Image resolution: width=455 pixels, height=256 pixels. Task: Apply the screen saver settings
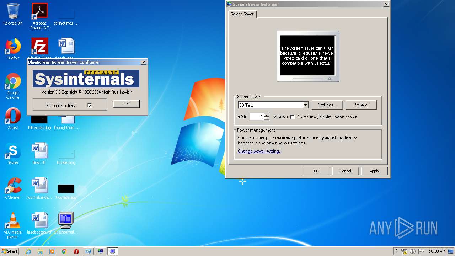tap(374, 171)
